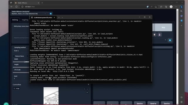Toggle the sidebar panel icon above the gear
The width and height of the screenshot is (188, 105).
point(182,97)
